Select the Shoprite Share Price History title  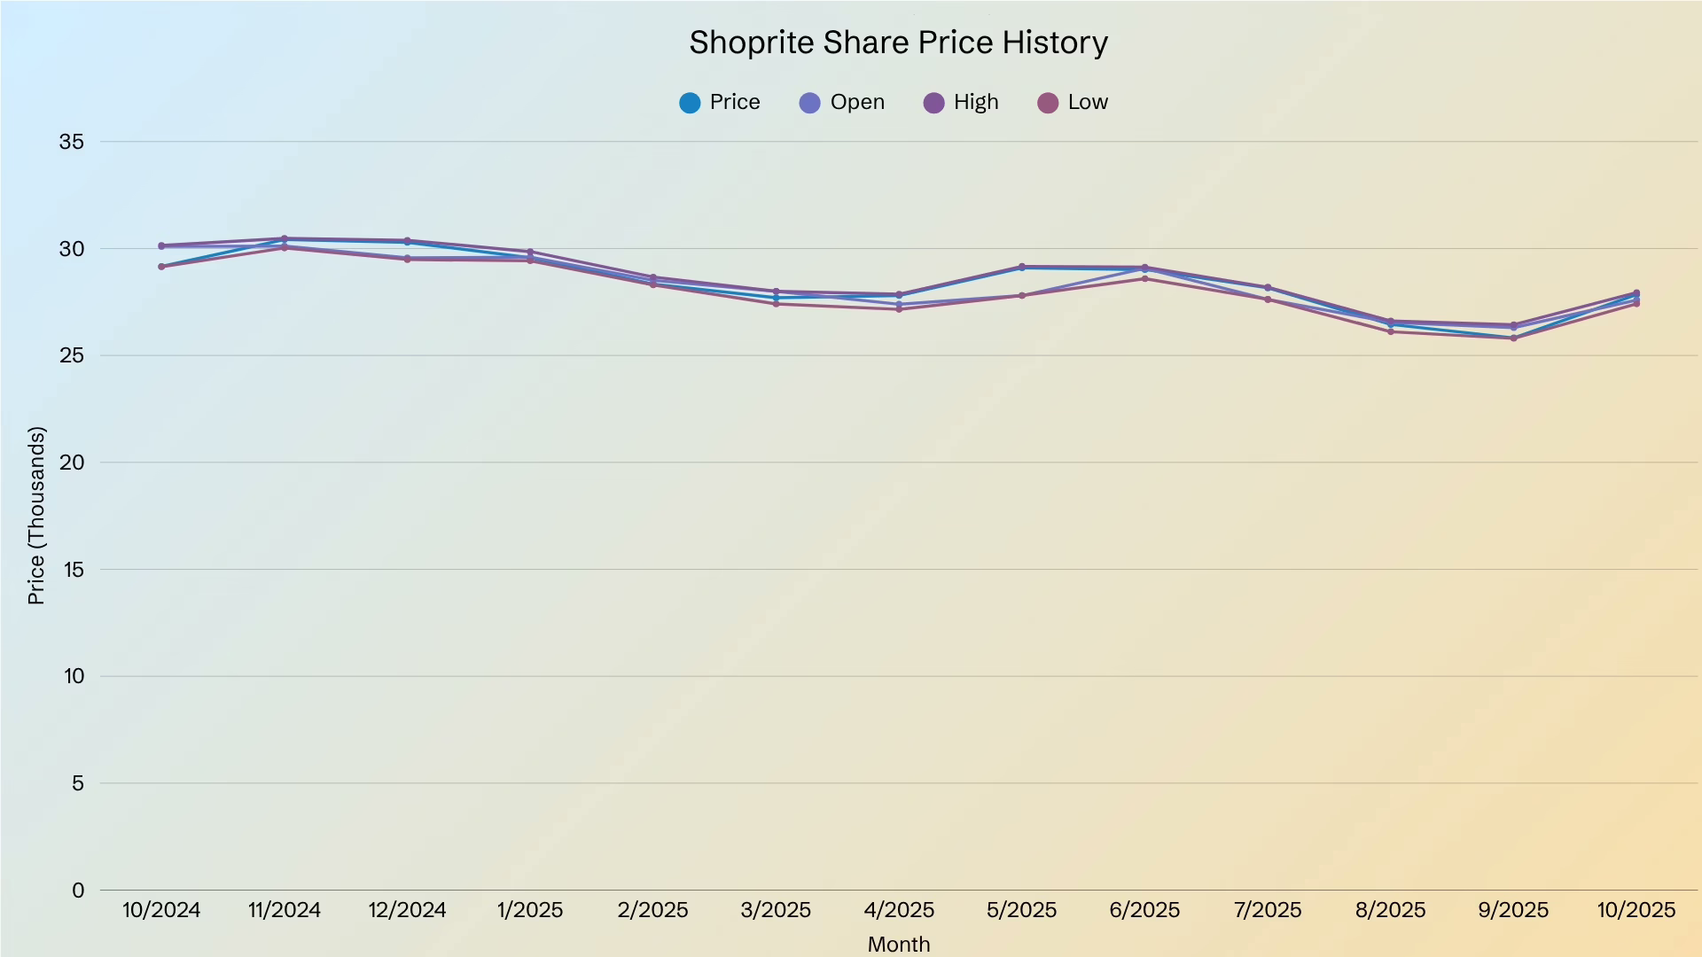pos(899,43)
